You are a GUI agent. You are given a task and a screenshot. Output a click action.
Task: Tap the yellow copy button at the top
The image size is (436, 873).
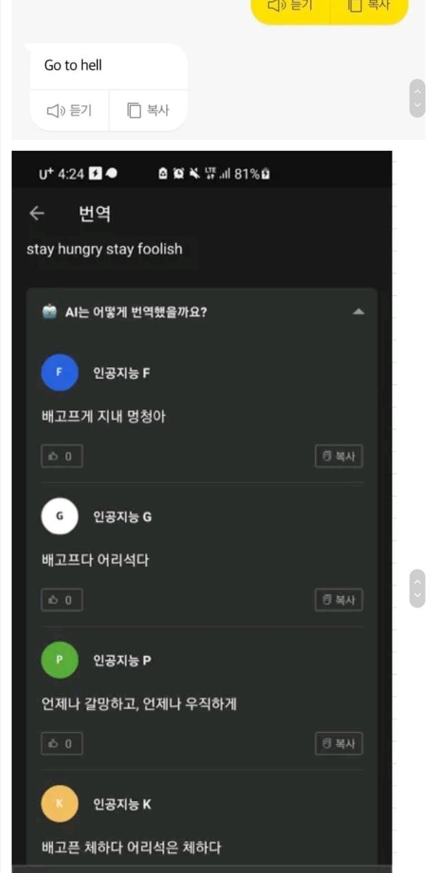369,7
